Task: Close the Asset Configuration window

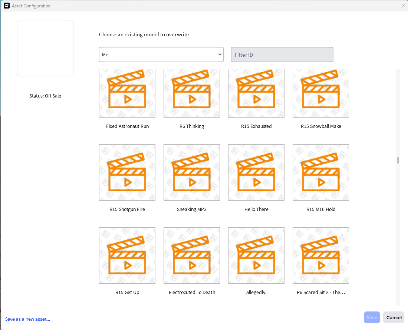Action: pos(403,6)
